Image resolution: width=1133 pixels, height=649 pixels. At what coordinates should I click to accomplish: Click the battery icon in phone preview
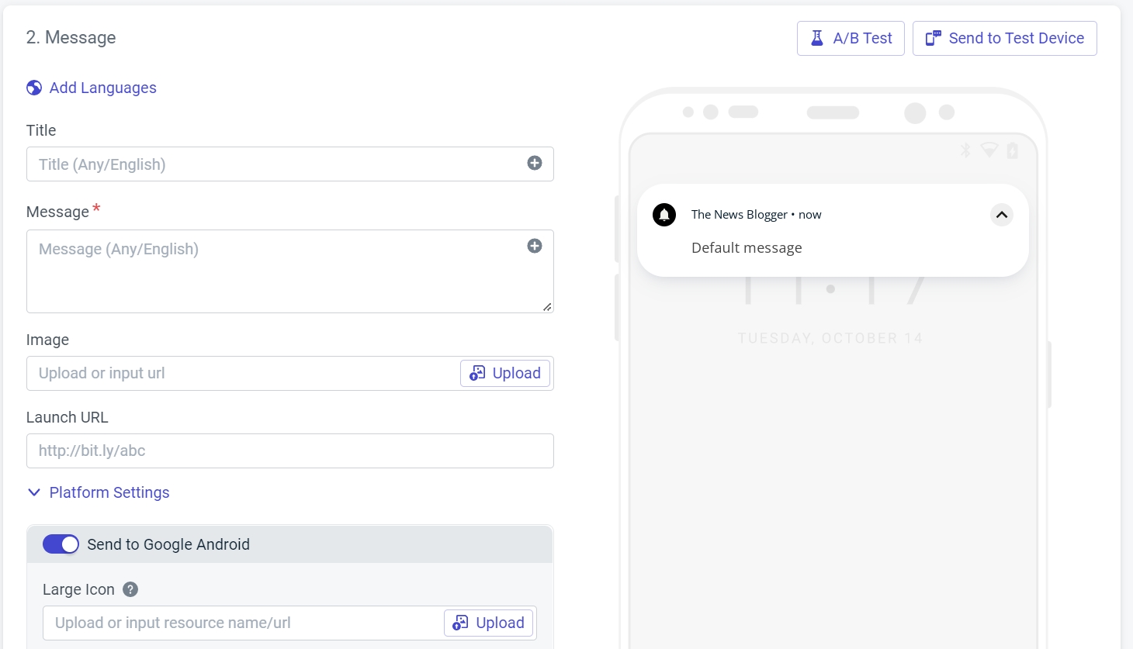click(x=1012, y=150)
